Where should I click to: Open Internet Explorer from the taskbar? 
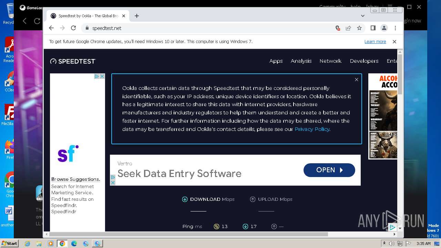click(27, 244)
